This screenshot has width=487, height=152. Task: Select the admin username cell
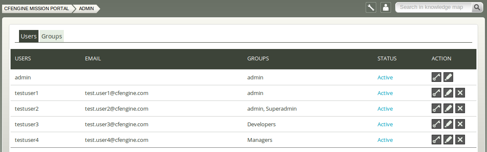point(23,78)
